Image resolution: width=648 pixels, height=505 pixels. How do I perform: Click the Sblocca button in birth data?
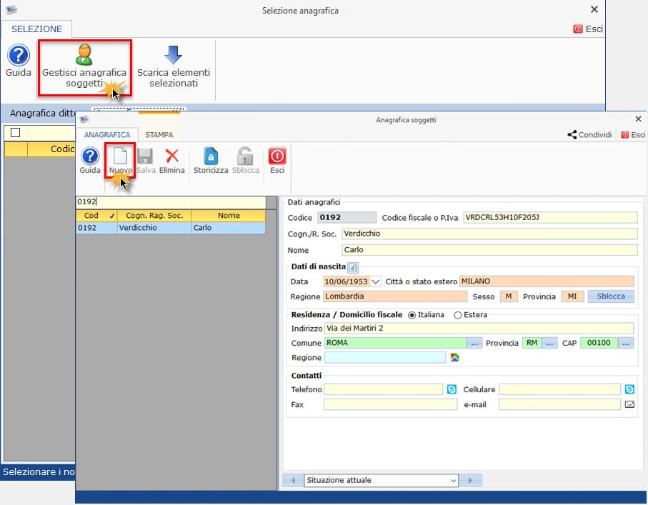tap(611, 296)
